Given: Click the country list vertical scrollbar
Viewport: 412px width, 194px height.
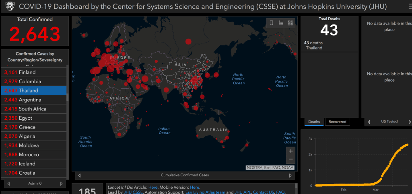Looking at the screenshot, I should point(67,80).
